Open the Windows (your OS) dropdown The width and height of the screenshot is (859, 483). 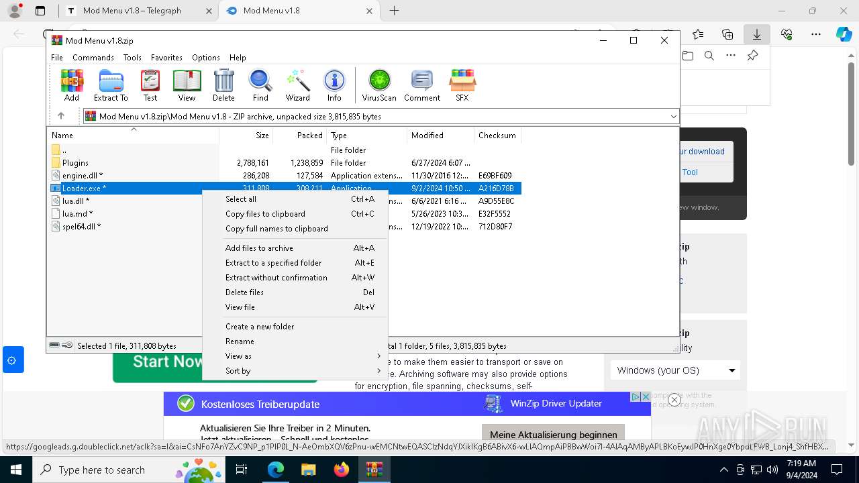(675, 370)
